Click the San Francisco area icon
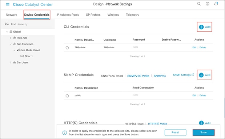The height and width of the screenshot is (139, 225). point(15,44)
